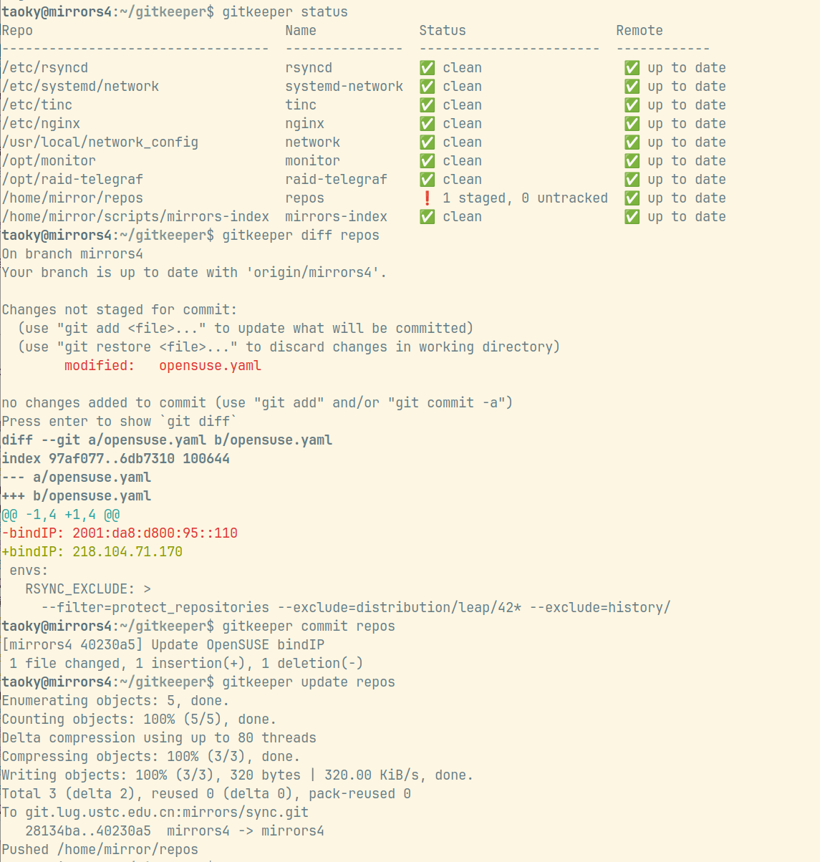Click the check icon beside mirrors-index remote status
This screenshot has height=862, width=820.
[632, 216]
